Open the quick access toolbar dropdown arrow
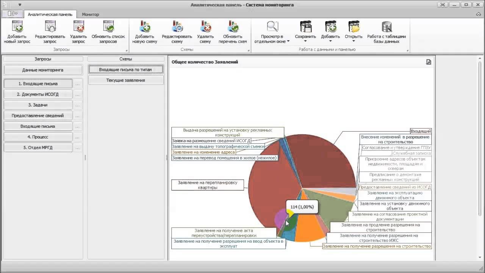485x273 pixels. coord(20,5)
